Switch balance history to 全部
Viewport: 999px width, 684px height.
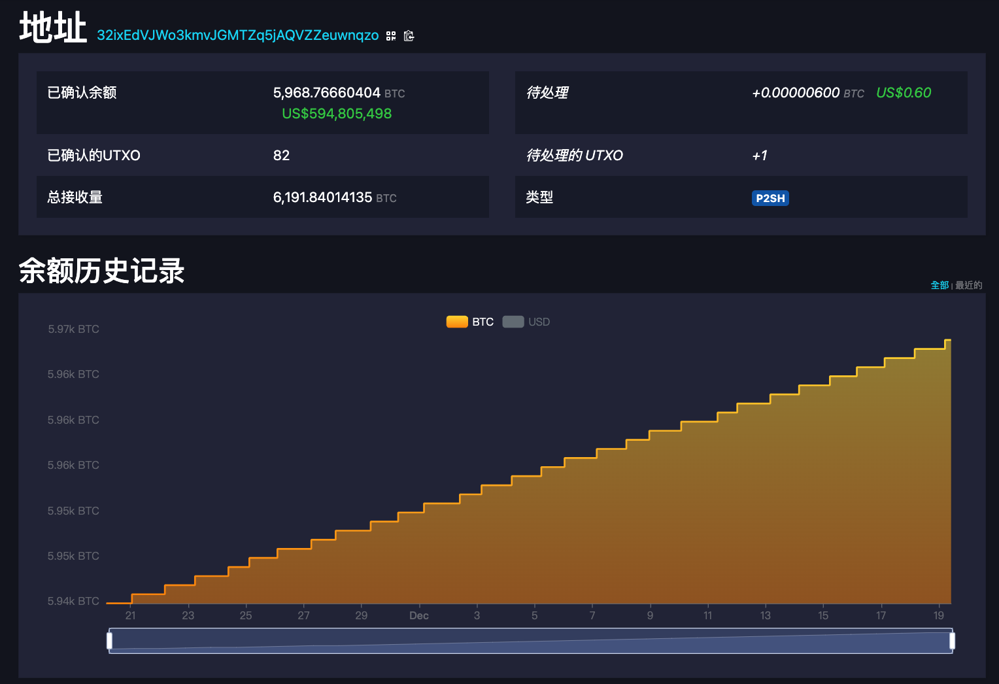[940, 285]
